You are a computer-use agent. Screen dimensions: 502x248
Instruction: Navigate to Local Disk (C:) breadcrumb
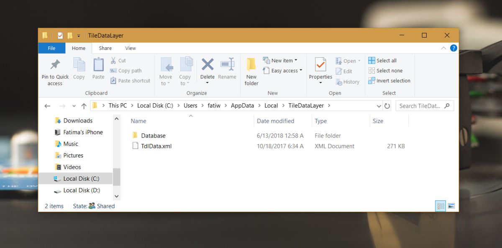155,106
